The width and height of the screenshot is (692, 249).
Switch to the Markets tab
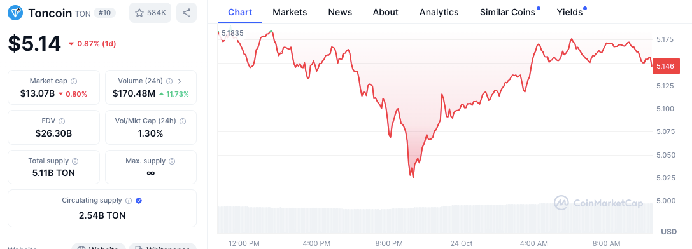coord(290,12)
